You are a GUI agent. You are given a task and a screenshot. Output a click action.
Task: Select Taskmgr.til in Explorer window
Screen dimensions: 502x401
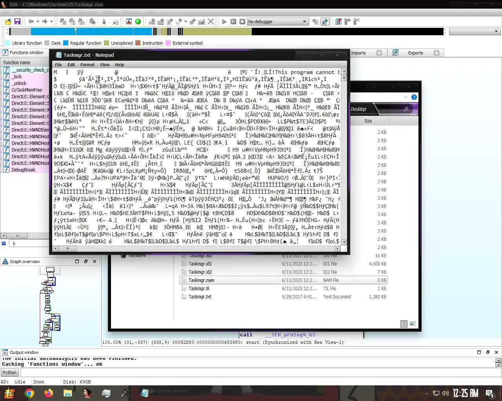click(284, 289)
